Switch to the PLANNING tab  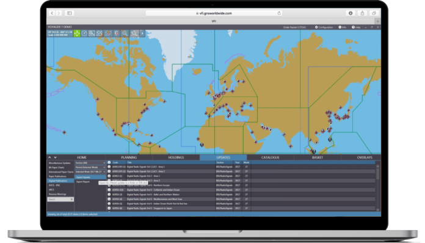(x=129, y=157)
